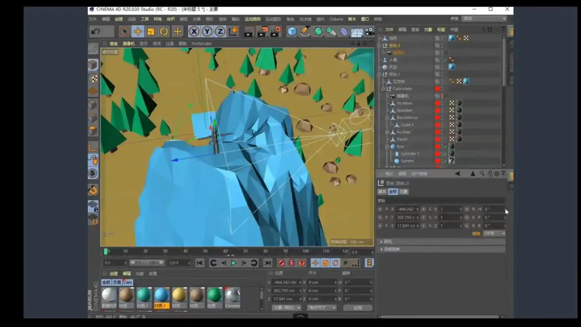This screenshot has height=327, width=581.
Task: Select the Rotate tool in top toolbar
Action: (x=164, y=32)
